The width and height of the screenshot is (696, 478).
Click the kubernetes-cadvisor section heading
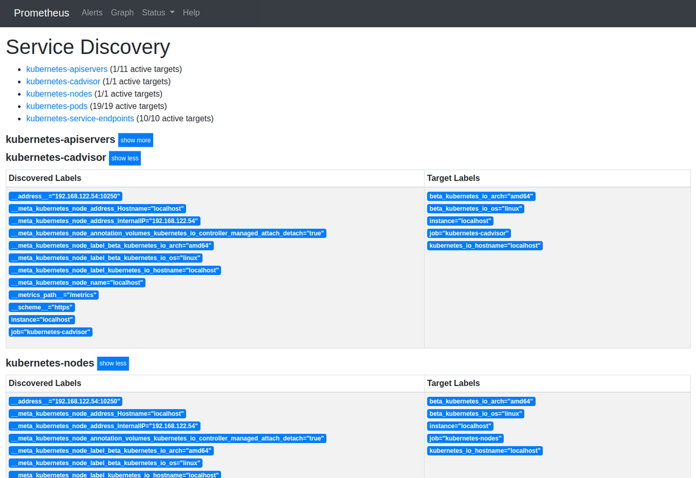(56, 157)
